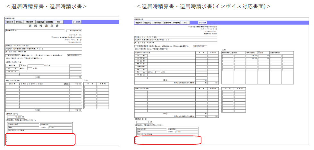314x150 pixels.
Task: Click the 口座No field in left form
Action: (59, 127)
